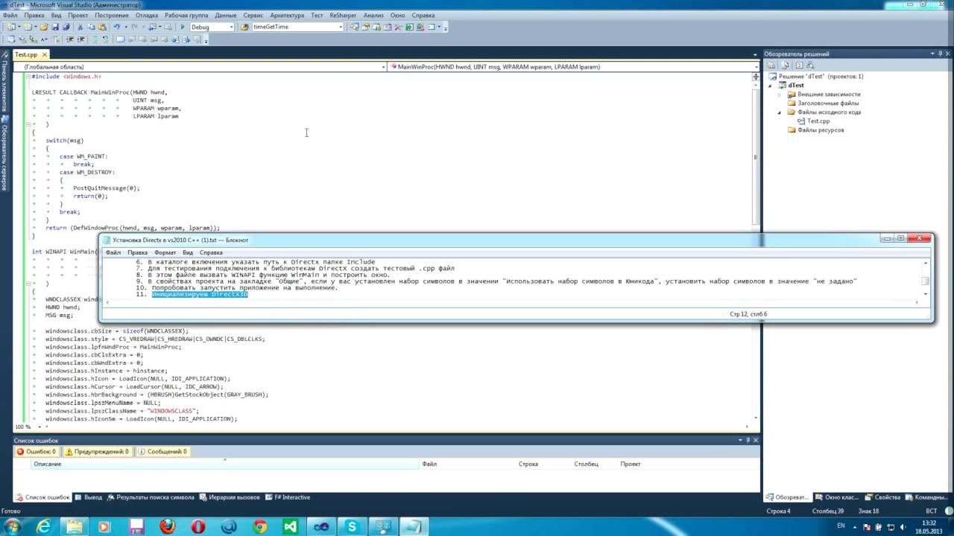Viewport: 954px width, 536px height.
Task: Open Format menu in Notepad
Action: pos(165,252)
